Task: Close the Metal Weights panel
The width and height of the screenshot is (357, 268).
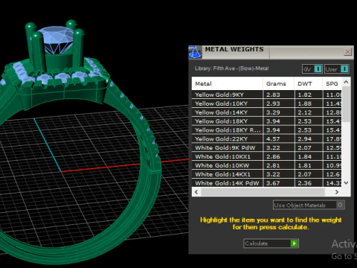Action: coord(347,51)
